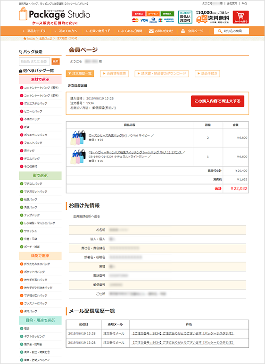Open the ウィズシリーズ角底バッグ product link
This screenshot has width=265, height=364.
108,136
